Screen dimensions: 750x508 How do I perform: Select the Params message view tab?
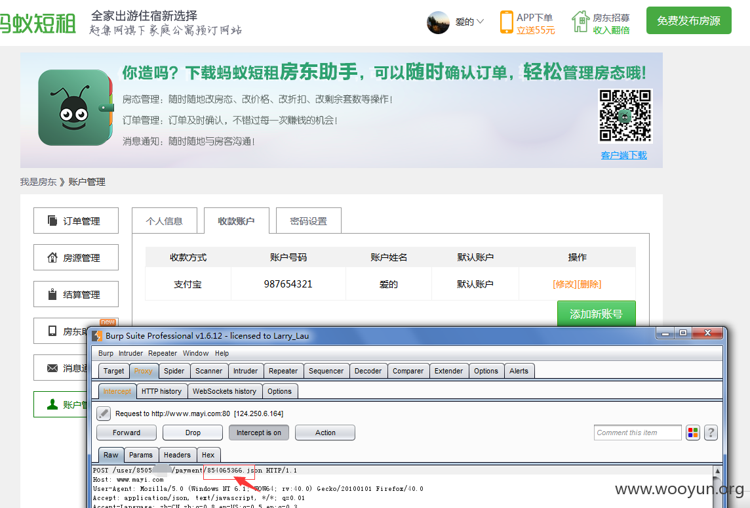click(141, 455)
